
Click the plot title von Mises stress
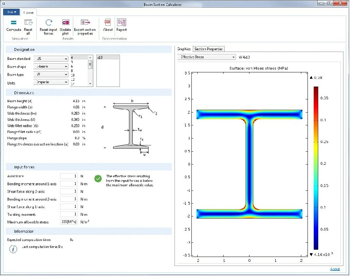(258, 68)
